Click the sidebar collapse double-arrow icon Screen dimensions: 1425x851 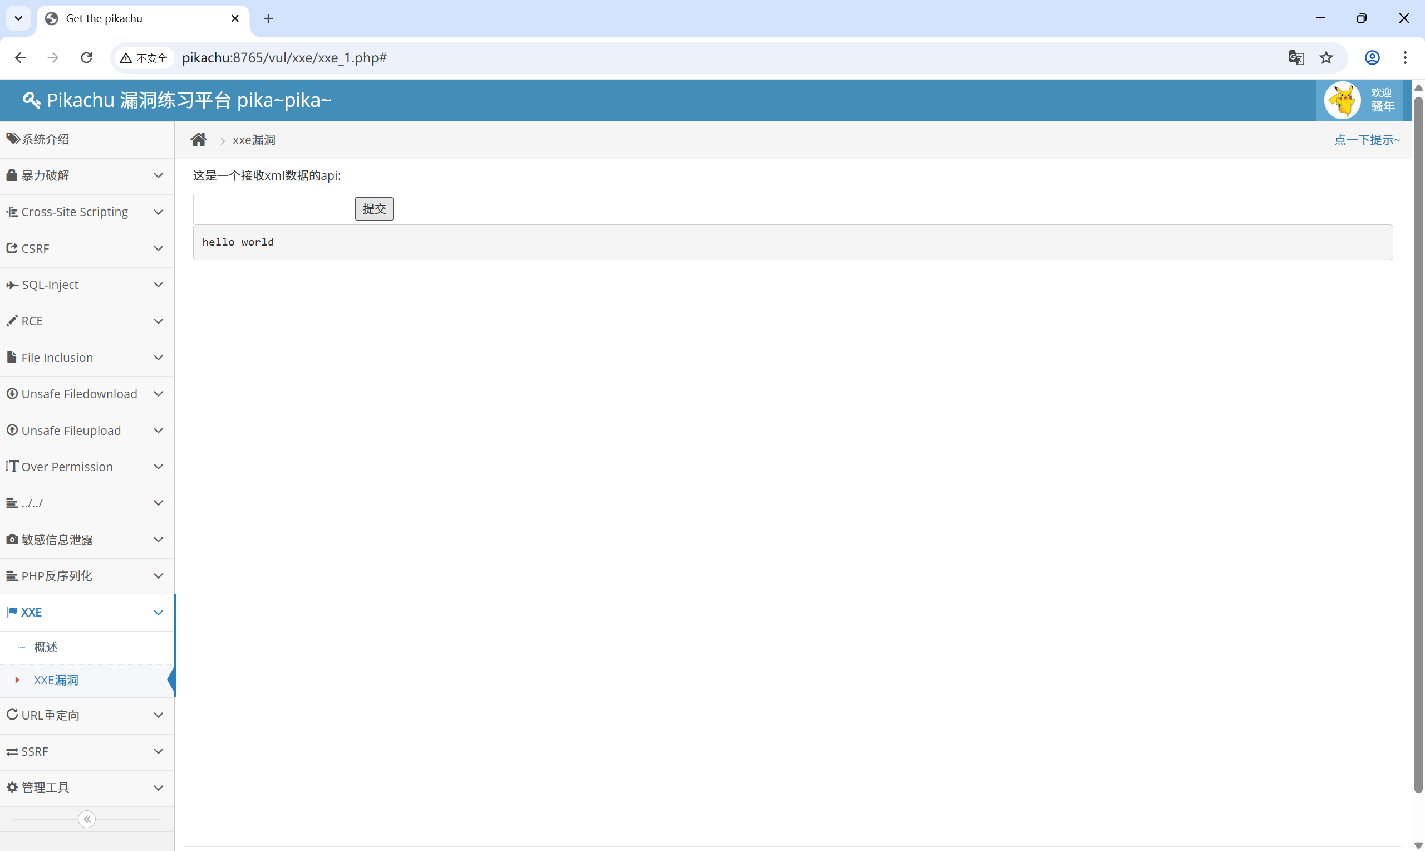coord(86,819)
